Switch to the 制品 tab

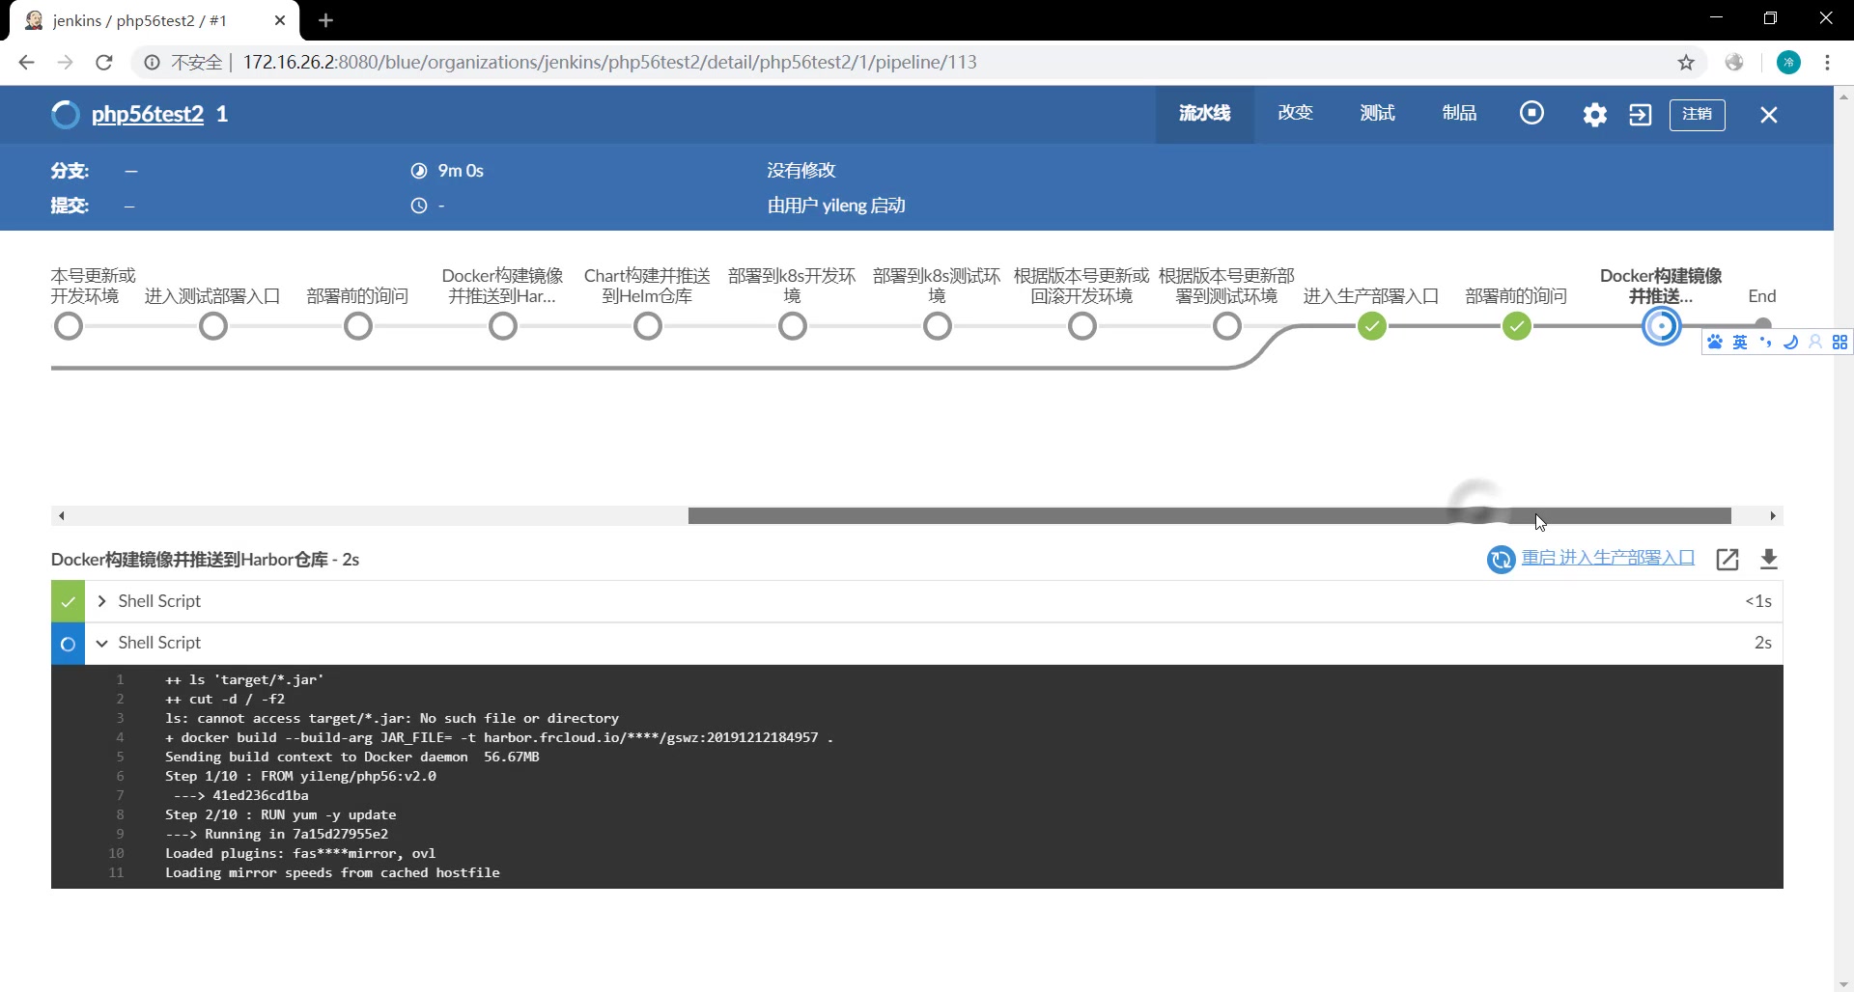coord(1458,113)
